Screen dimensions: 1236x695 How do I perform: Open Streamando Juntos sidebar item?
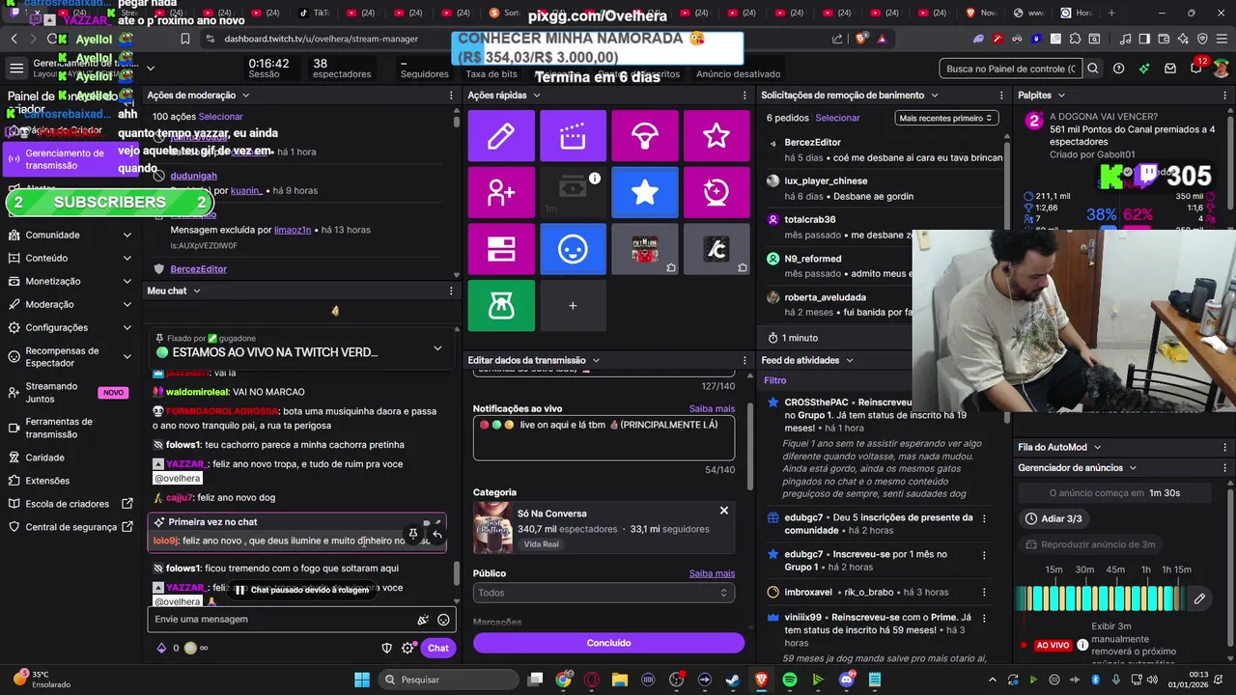(70, 392)
